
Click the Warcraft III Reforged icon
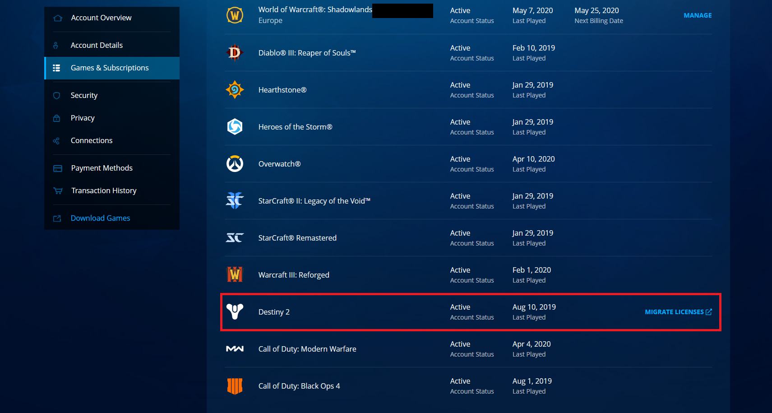[x=235, y=274]
